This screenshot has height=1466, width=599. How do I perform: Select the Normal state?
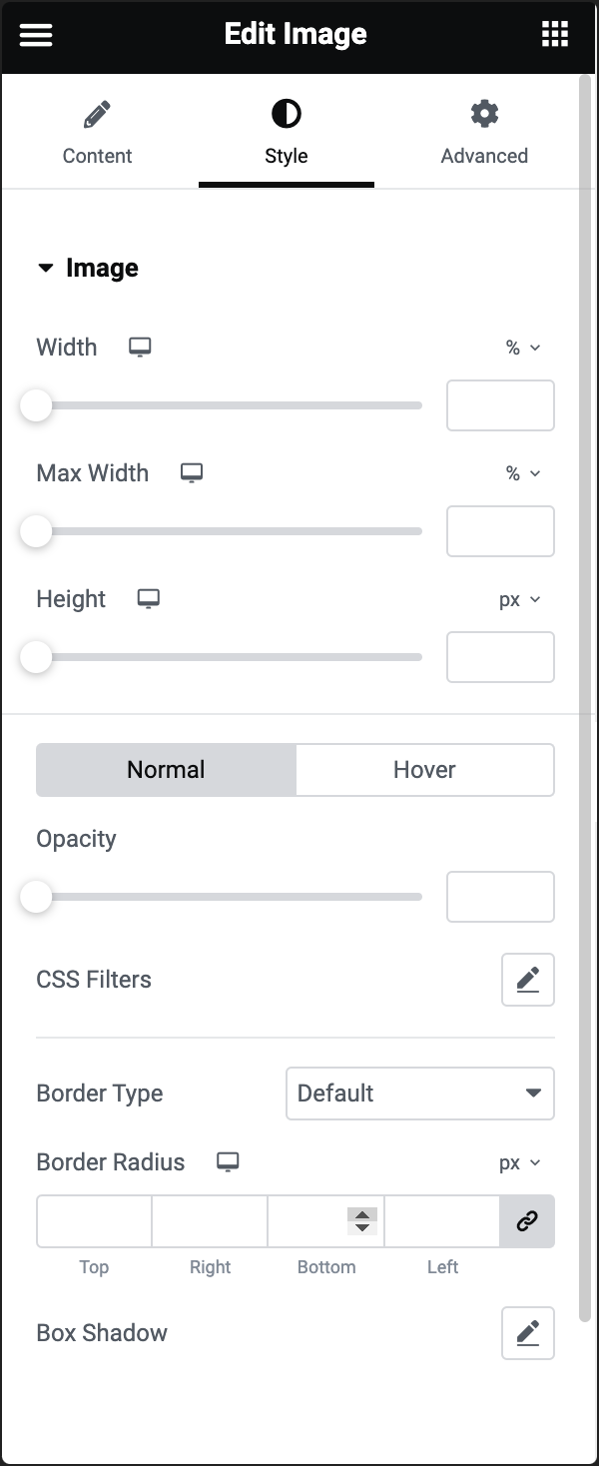point(166,770)
